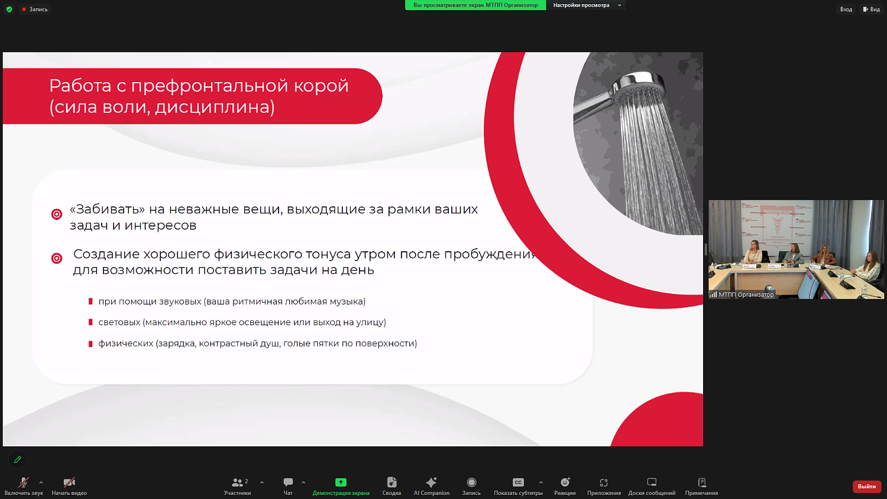
Task: Start video with Начать видео
Action: 68,486
